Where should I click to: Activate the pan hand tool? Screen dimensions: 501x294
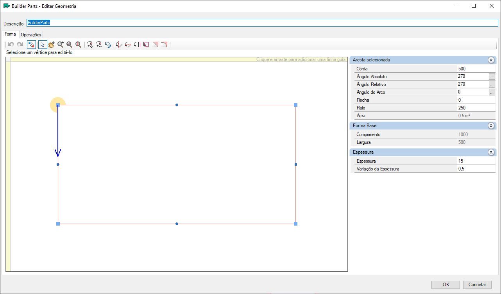click(x=52, y=45)
